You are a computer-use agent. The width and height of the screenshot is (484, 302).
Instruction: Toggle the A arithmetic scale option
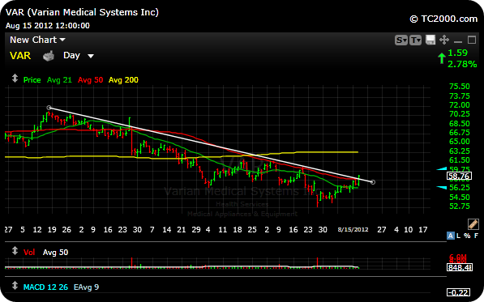coord(451,236)
